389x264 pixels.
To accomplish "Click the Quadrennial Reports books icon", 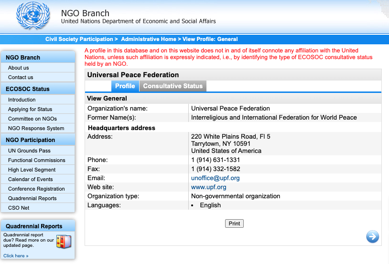I will click(x=64, y=242).
